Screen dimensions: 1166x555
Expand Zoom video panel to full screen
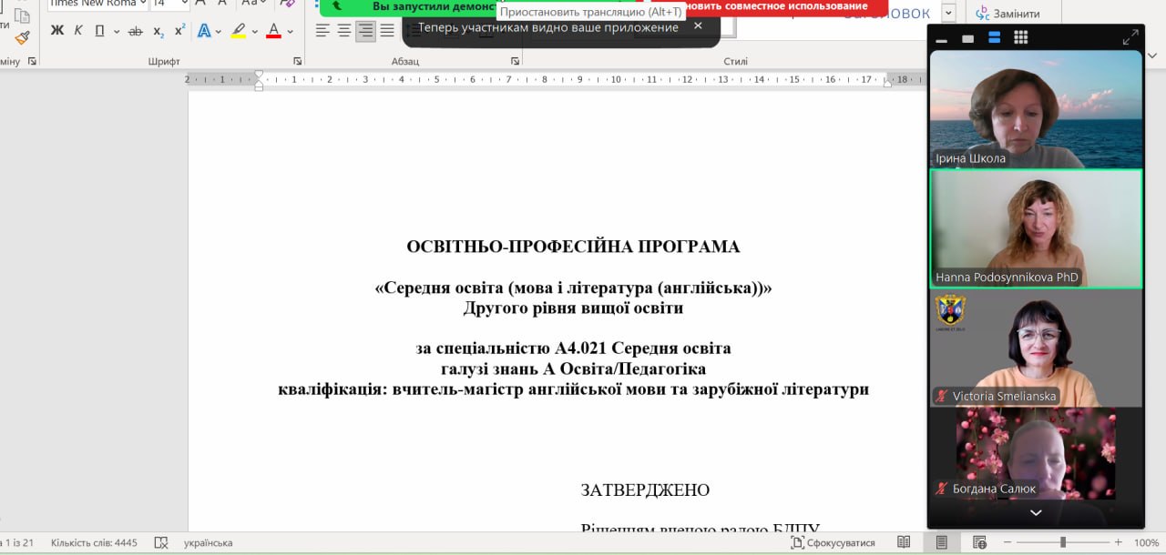(x=1130, y=37)
